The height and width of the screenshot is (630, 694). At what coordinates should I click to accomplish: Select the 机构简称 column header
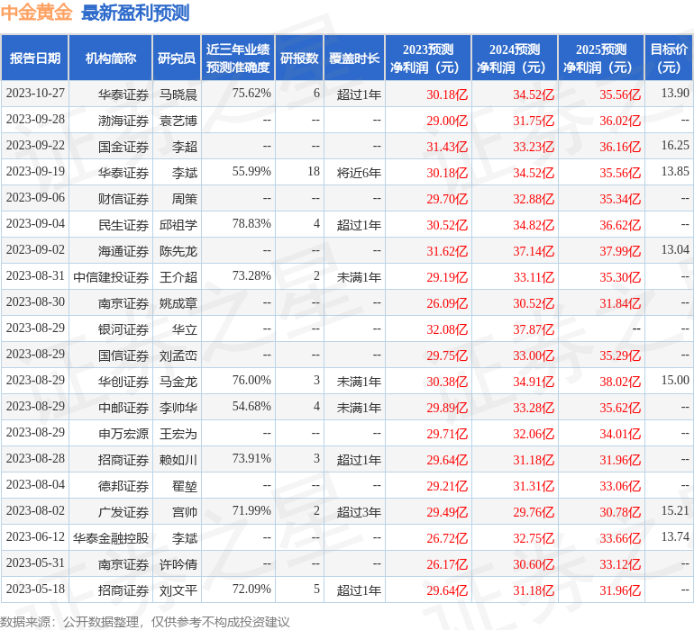[111, 58]
